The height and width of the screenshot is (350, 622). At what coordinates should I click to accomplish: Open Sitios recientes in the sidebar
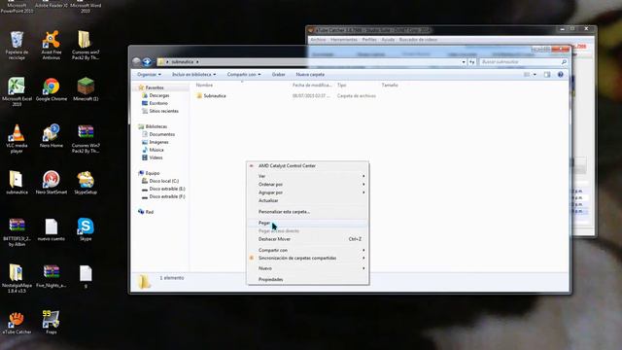163,111
